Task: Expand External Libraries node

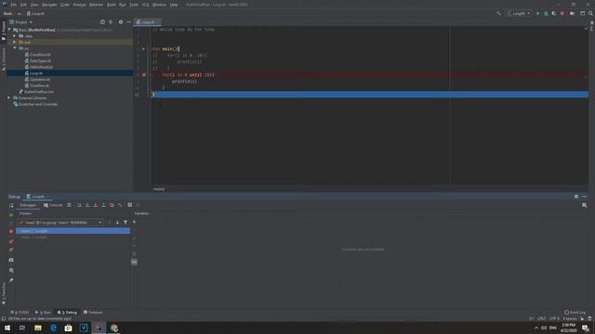Action: click(9, 97)
